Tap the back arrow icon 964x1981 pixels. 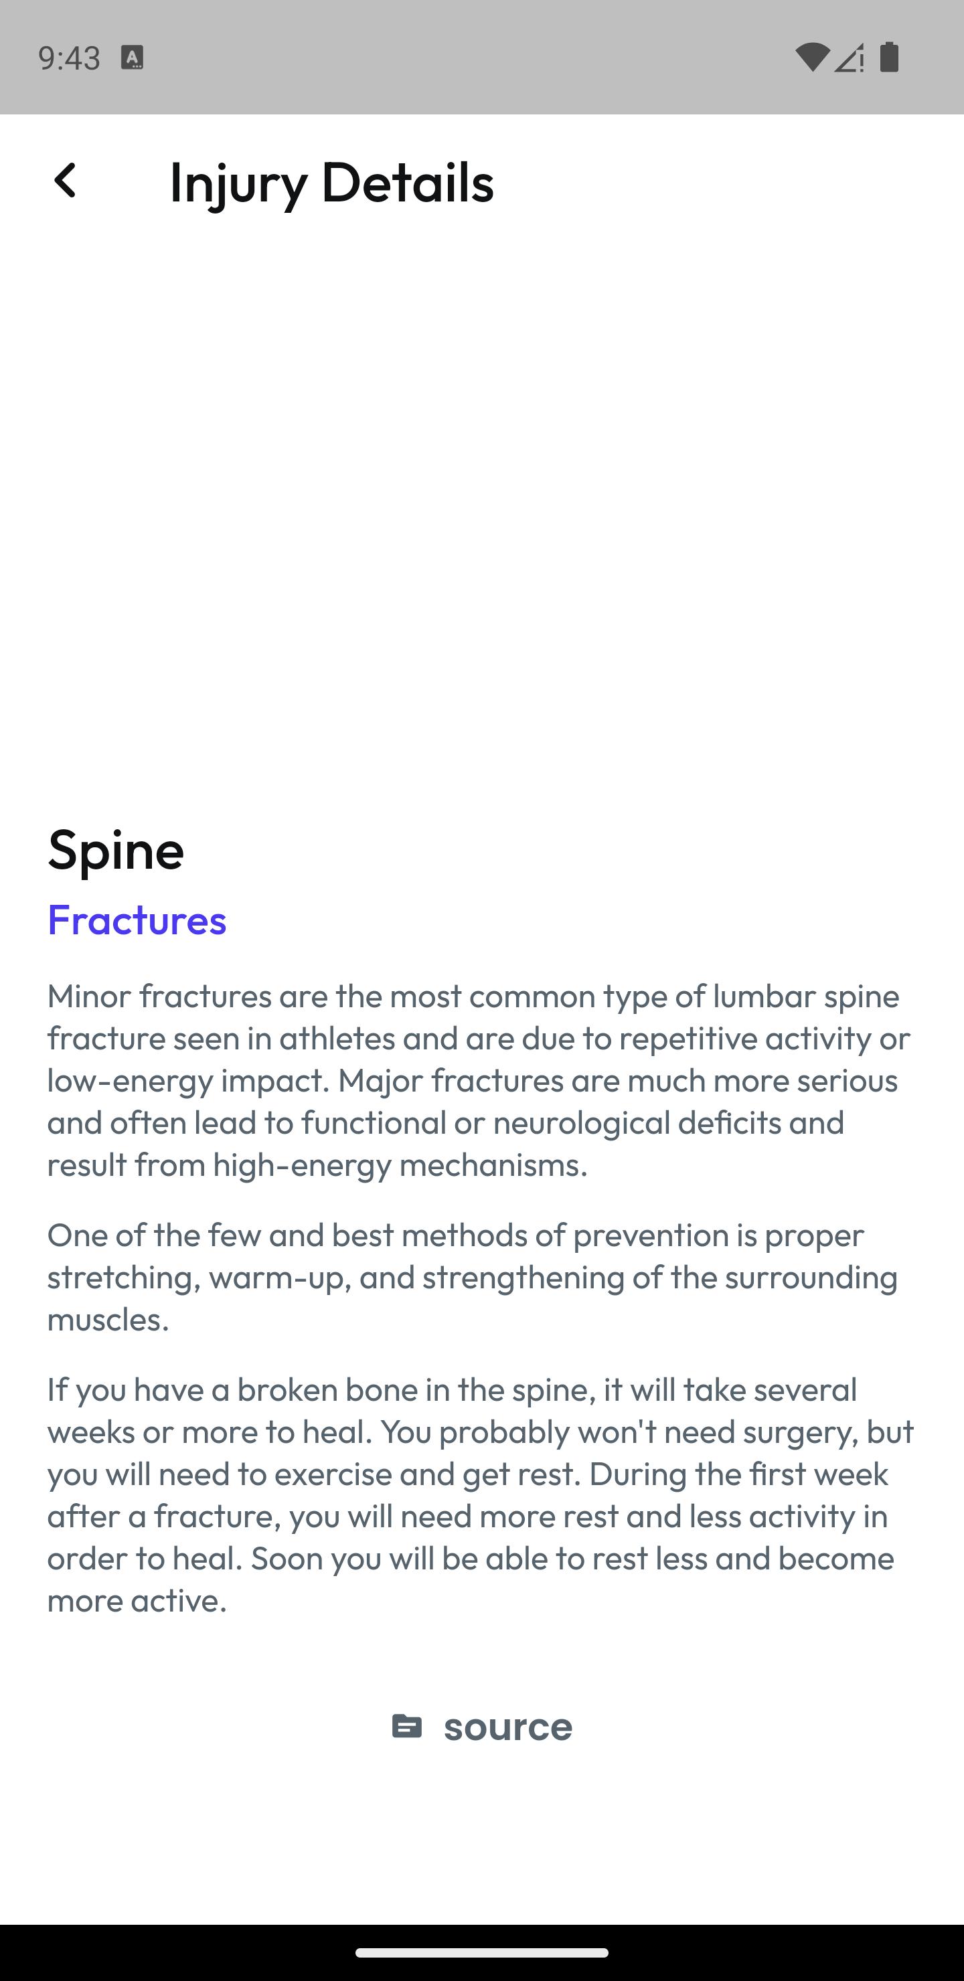point(66,181)
